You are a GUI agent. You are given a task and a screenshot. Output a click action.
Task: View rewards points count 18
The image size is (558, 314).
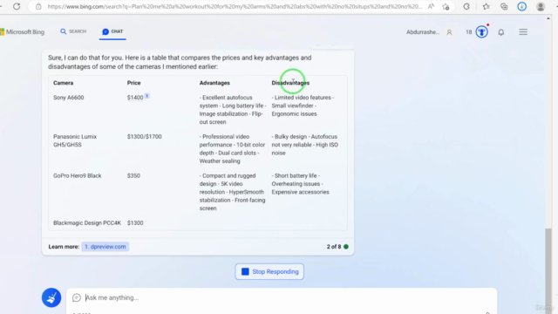tap(469, 32)
